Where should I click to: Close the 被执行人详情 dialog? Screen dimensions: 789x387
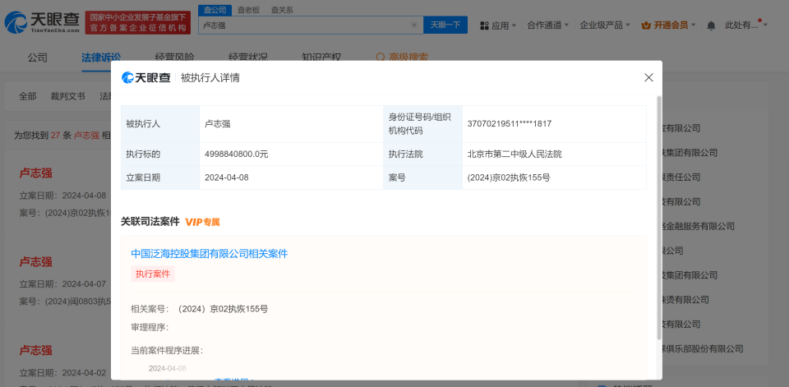pos(648,77)
